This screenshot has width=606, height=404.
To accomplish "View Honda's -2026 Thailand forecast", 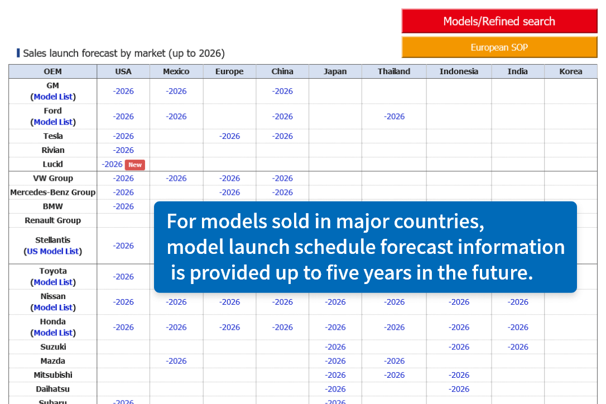I will pyautogui.click(x=394, y=327).
